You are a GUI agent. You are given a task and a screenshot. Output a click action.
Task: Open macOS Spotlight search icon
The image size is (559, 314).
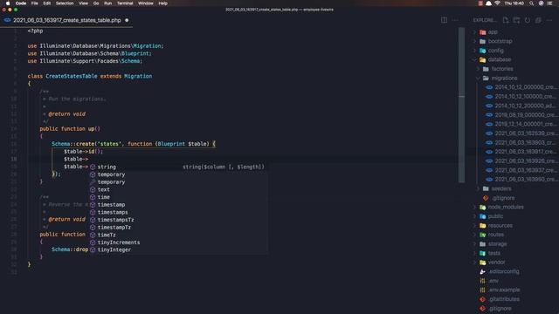click(x=532, y=3)
